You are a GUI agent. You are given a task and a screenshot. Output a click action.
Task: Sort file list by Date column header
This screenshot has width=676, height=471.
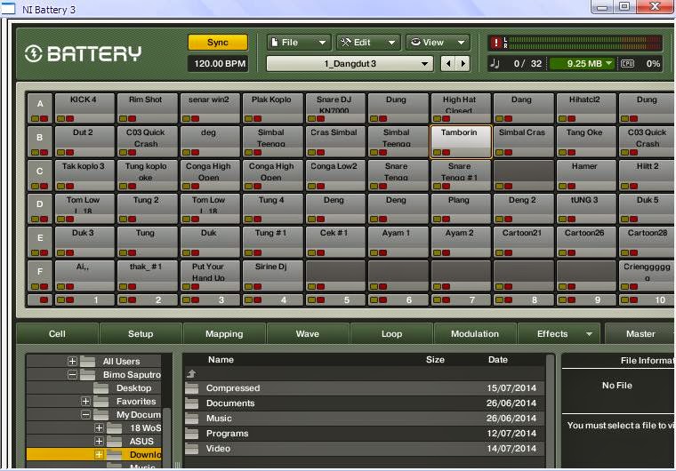498,360
